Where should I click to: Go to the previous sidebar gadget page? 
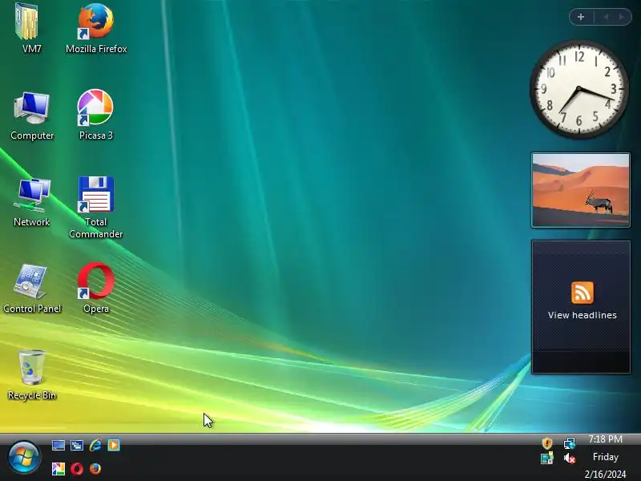point(607,17)
